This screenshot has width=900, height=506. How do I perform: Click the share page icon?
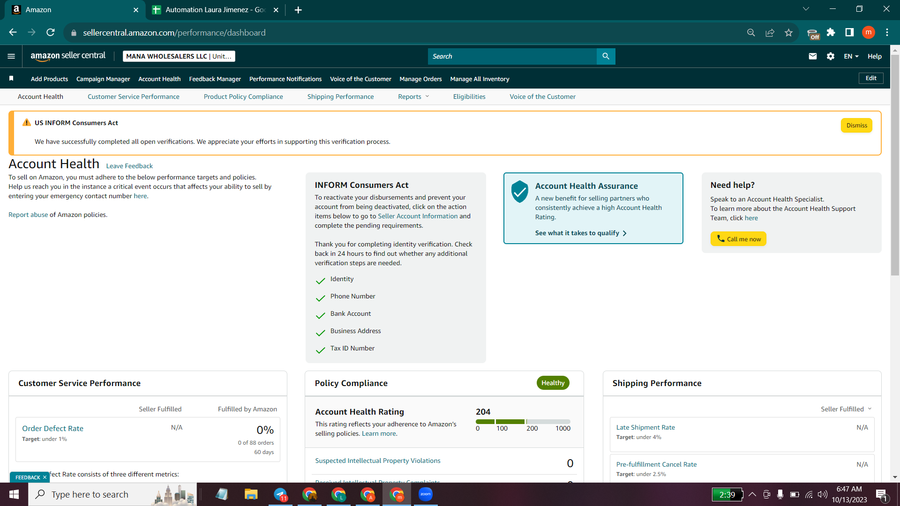click(770, 32)
